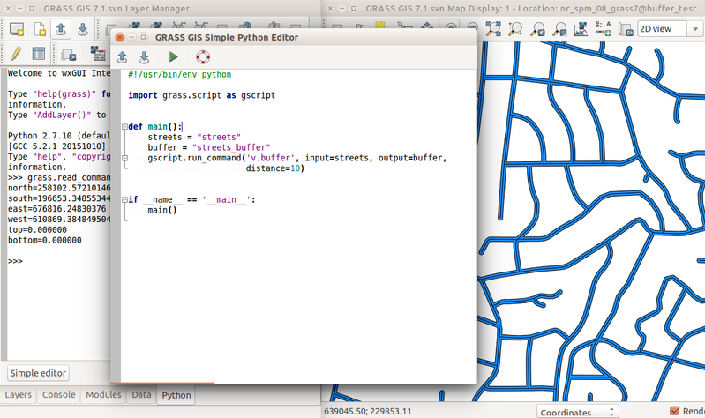
Task: Click the Python Editor window title bar
Action: 294,37
